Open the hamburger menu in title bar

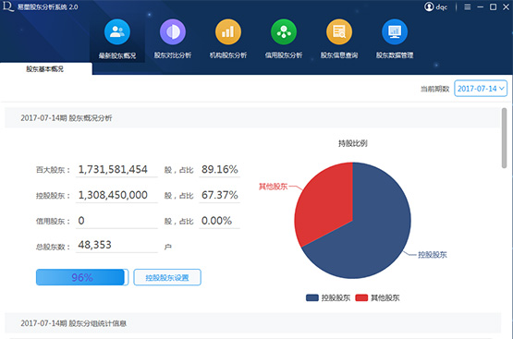pos(467,6)
